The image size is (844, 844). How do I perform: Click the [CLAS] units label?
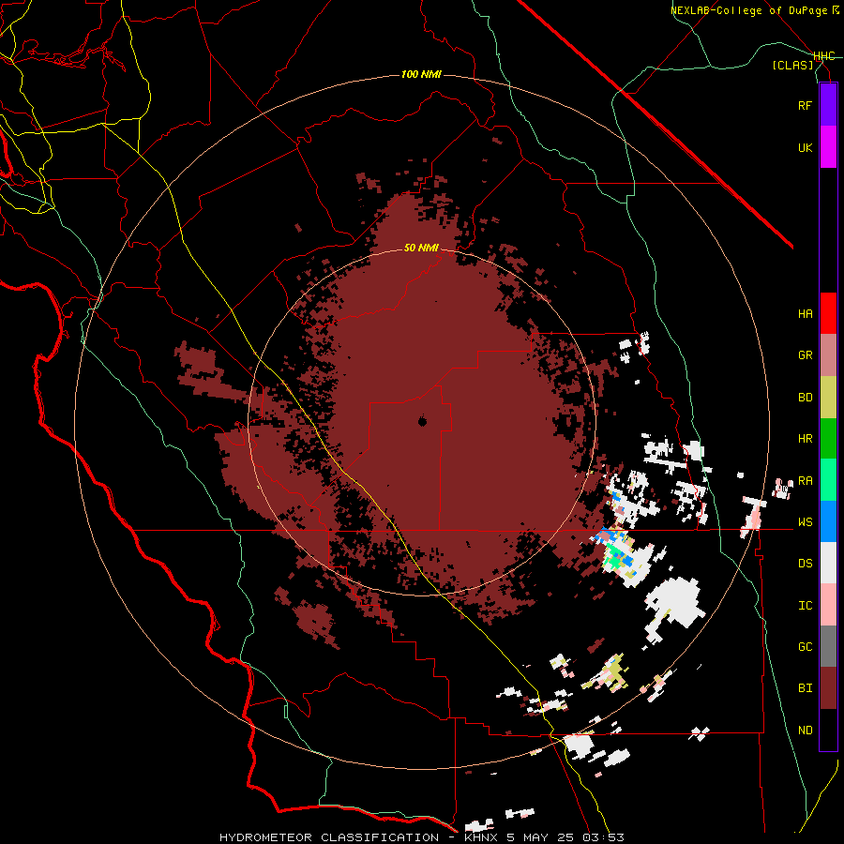click(x=792, y=65)
